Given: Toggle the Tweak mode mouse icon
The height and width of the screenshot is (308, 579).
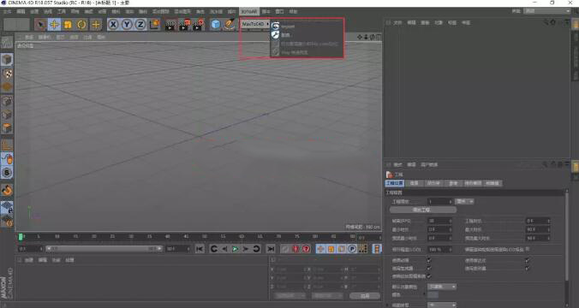Looking at the screenshot, I should click(x=7, y=159).
